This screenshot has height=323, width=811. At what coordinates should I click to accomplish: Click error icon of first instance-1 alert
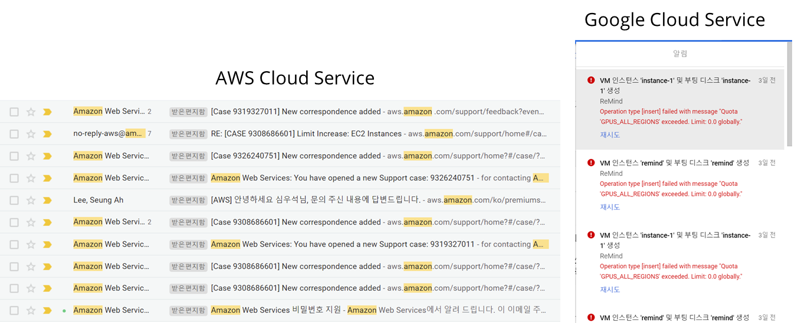(x=591, y=81)
